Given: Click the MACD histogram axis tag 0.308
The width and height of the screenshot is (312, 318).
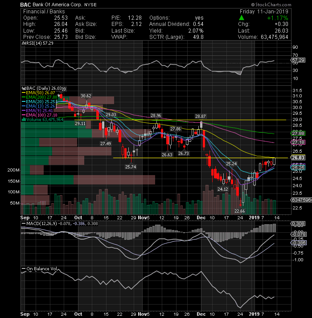Looking at the screenshot, I should [298, 223].
